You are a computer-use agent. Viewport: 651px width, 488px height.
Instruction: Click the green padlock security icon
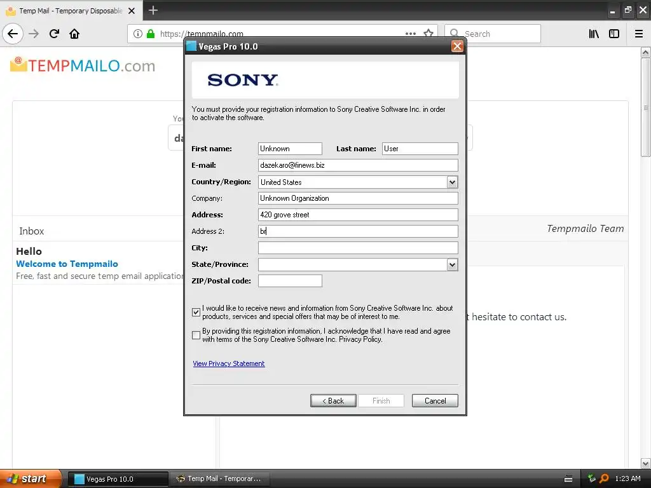151,34
